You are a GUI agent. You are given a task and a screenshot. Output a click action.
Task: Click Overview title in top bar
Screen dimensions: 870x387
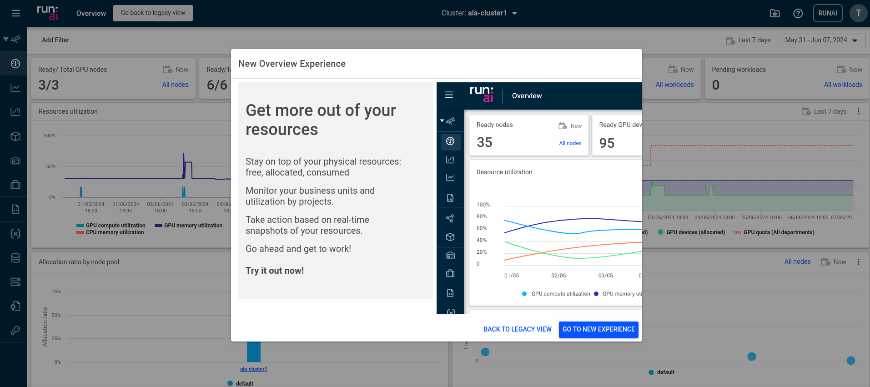(91, 13)
